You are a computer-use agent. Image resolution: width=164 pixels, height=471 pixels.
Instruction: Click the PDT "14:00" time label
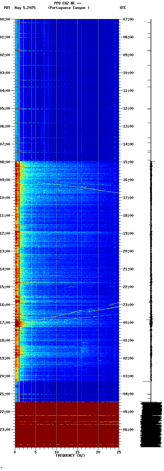pyautogui.click(x=5, y=269)
